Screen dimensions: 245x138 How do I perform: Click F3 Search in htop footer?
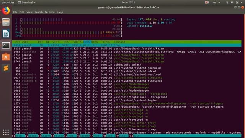click(44, 136)
